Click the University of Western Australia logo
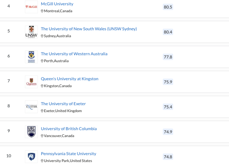 pos(31,57)
